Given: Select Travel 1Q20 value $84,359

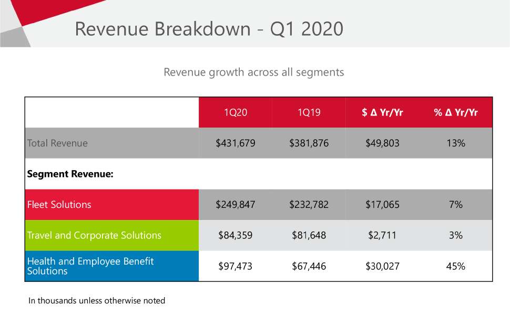Looking at the screenshot, I should (236, 235).
